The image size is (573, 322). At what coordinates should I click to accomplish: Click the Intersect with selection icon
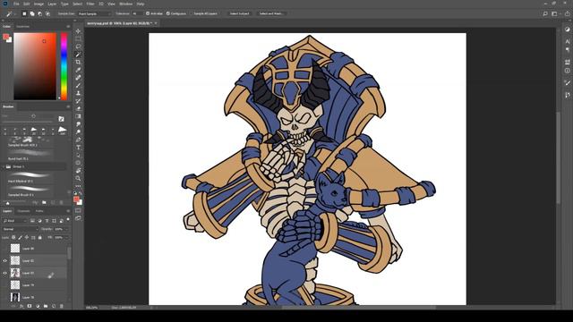coord(47,13)
